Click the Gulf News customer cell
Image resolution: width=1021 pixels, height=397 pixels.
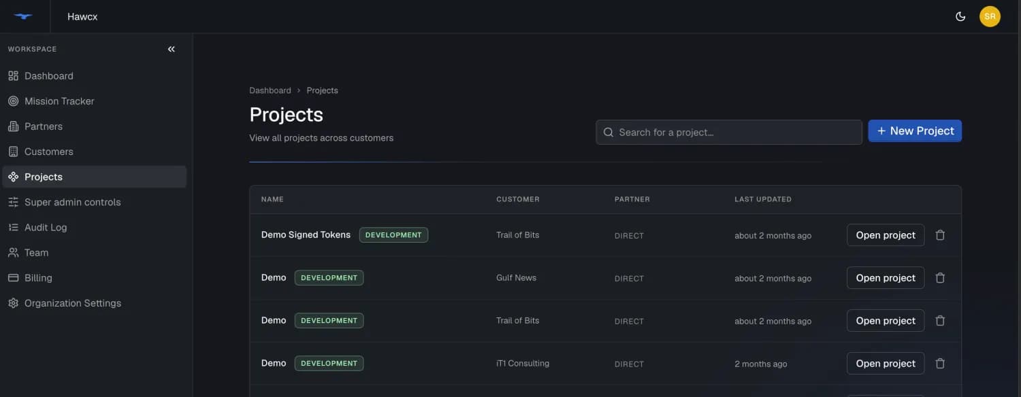click(x=516, y=277)
